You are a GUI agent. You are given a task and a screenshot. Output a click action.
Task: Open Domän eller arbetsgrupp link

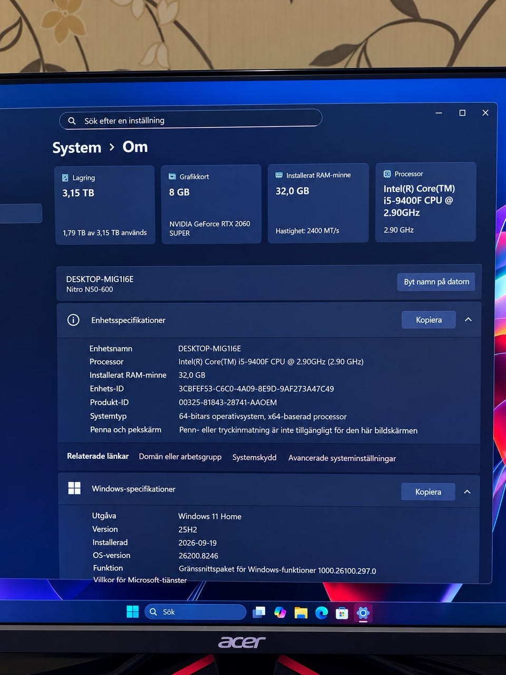tap(180, 457)
